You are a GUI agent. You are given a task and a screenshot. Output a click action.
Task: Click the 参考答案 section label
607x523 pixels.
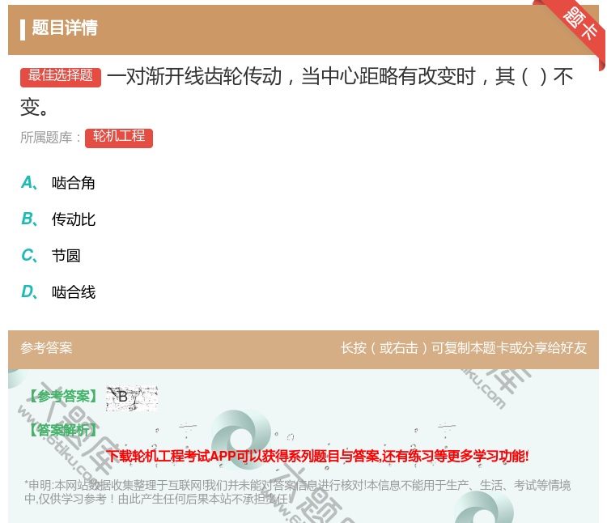(46, 347)
